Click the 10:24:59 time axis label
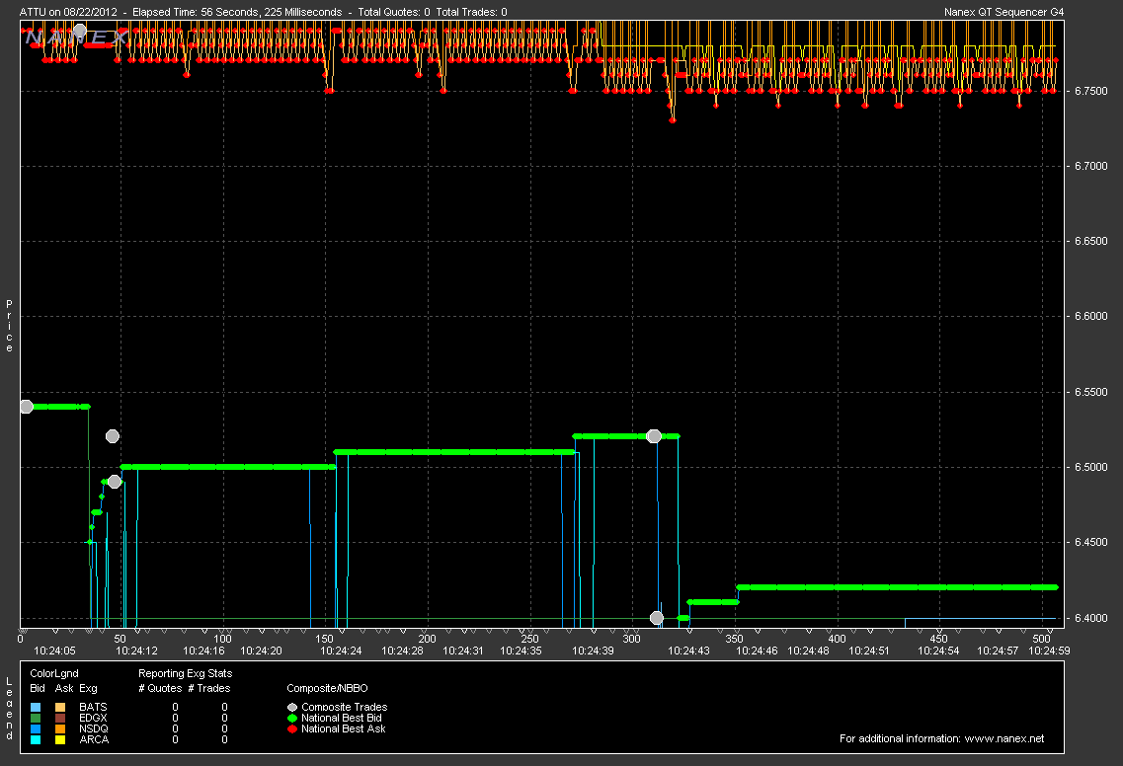1123x766 pixels. [1049, 651]
